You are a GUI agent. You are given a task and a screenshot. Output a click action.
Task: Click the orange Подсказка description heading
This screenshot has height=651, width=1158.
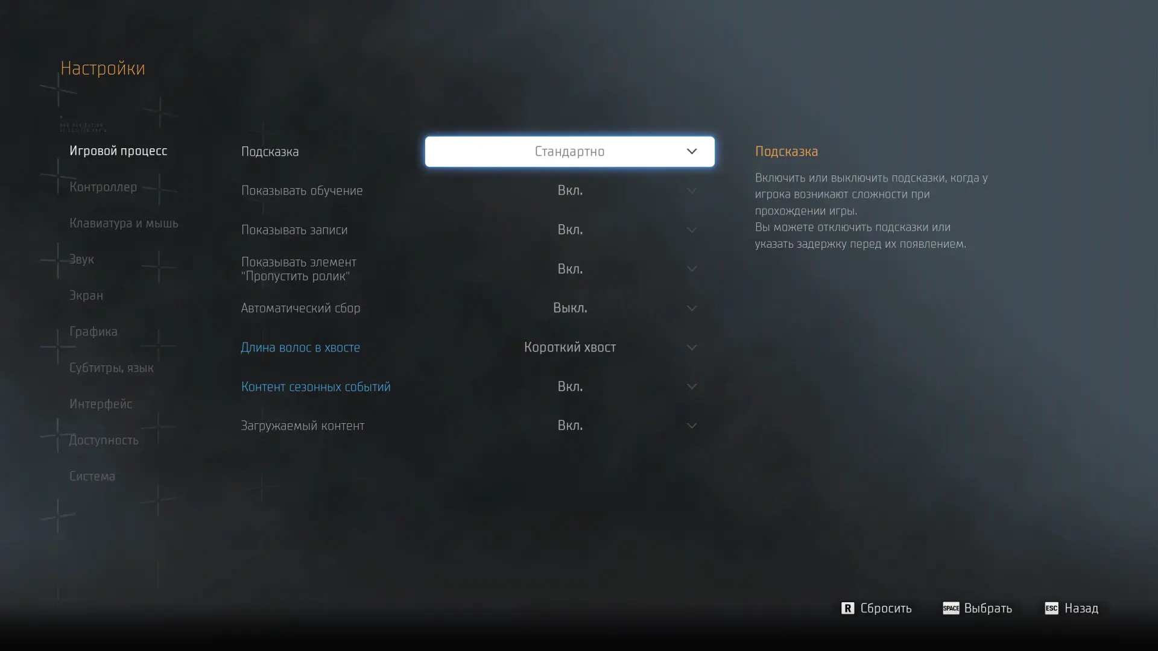(x=786, y=151)
